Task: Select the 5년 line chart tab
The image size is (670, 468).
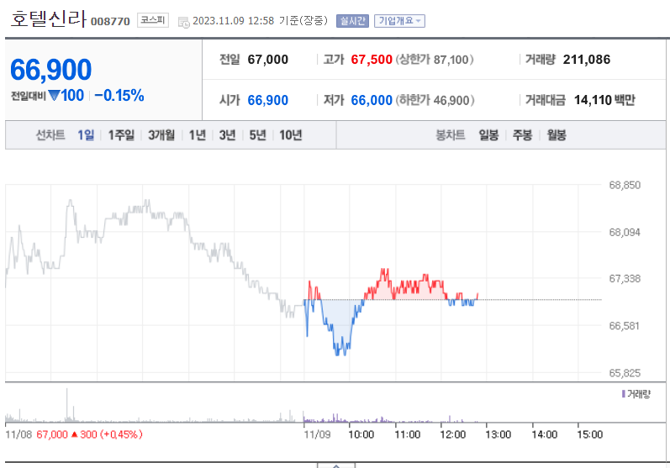Action: tap(257, 135)
